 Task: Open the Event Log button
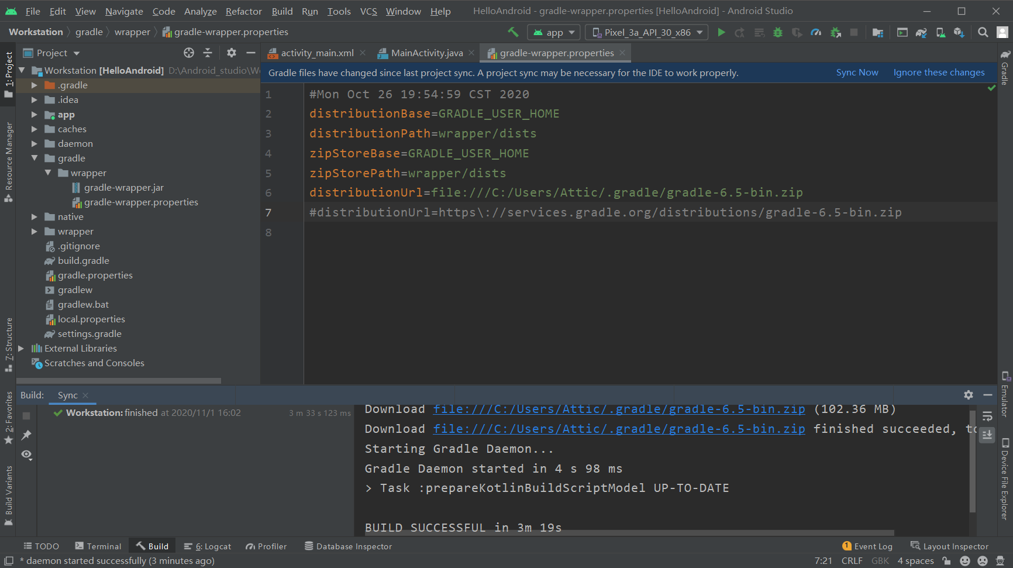867,546
